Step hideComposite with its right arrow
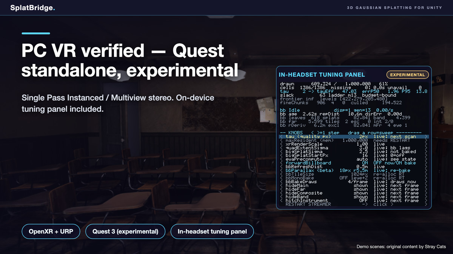The width and height of the screenshot is (453, 254). point(426,193)
